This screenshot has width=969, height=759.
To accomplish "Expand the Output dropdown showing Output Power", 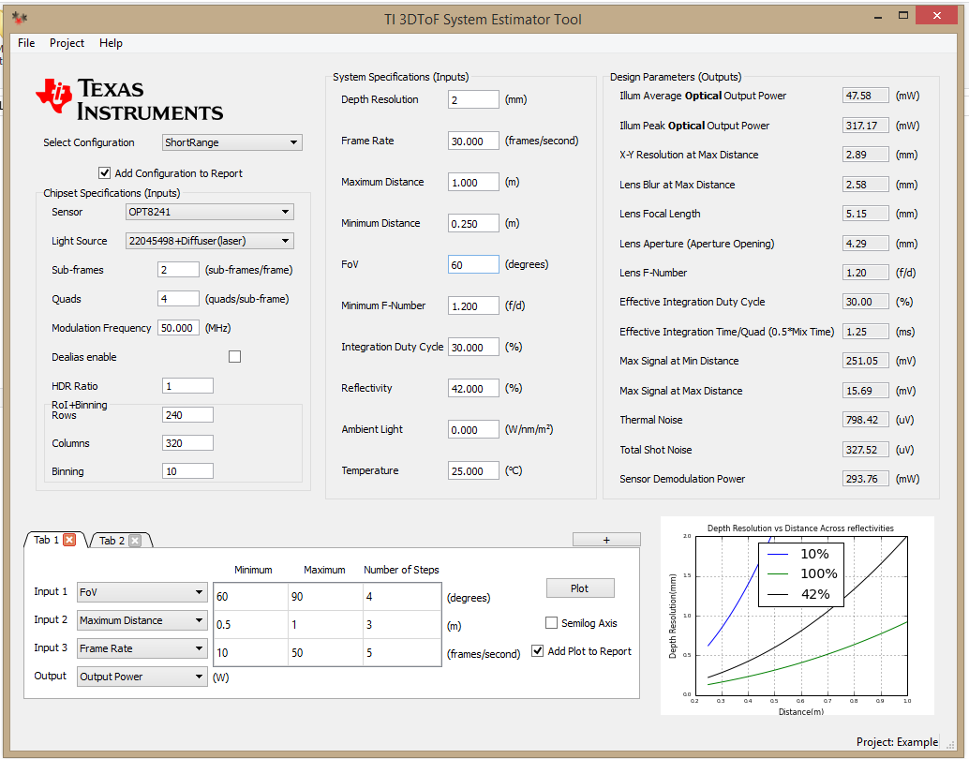I will pos(142,677).
